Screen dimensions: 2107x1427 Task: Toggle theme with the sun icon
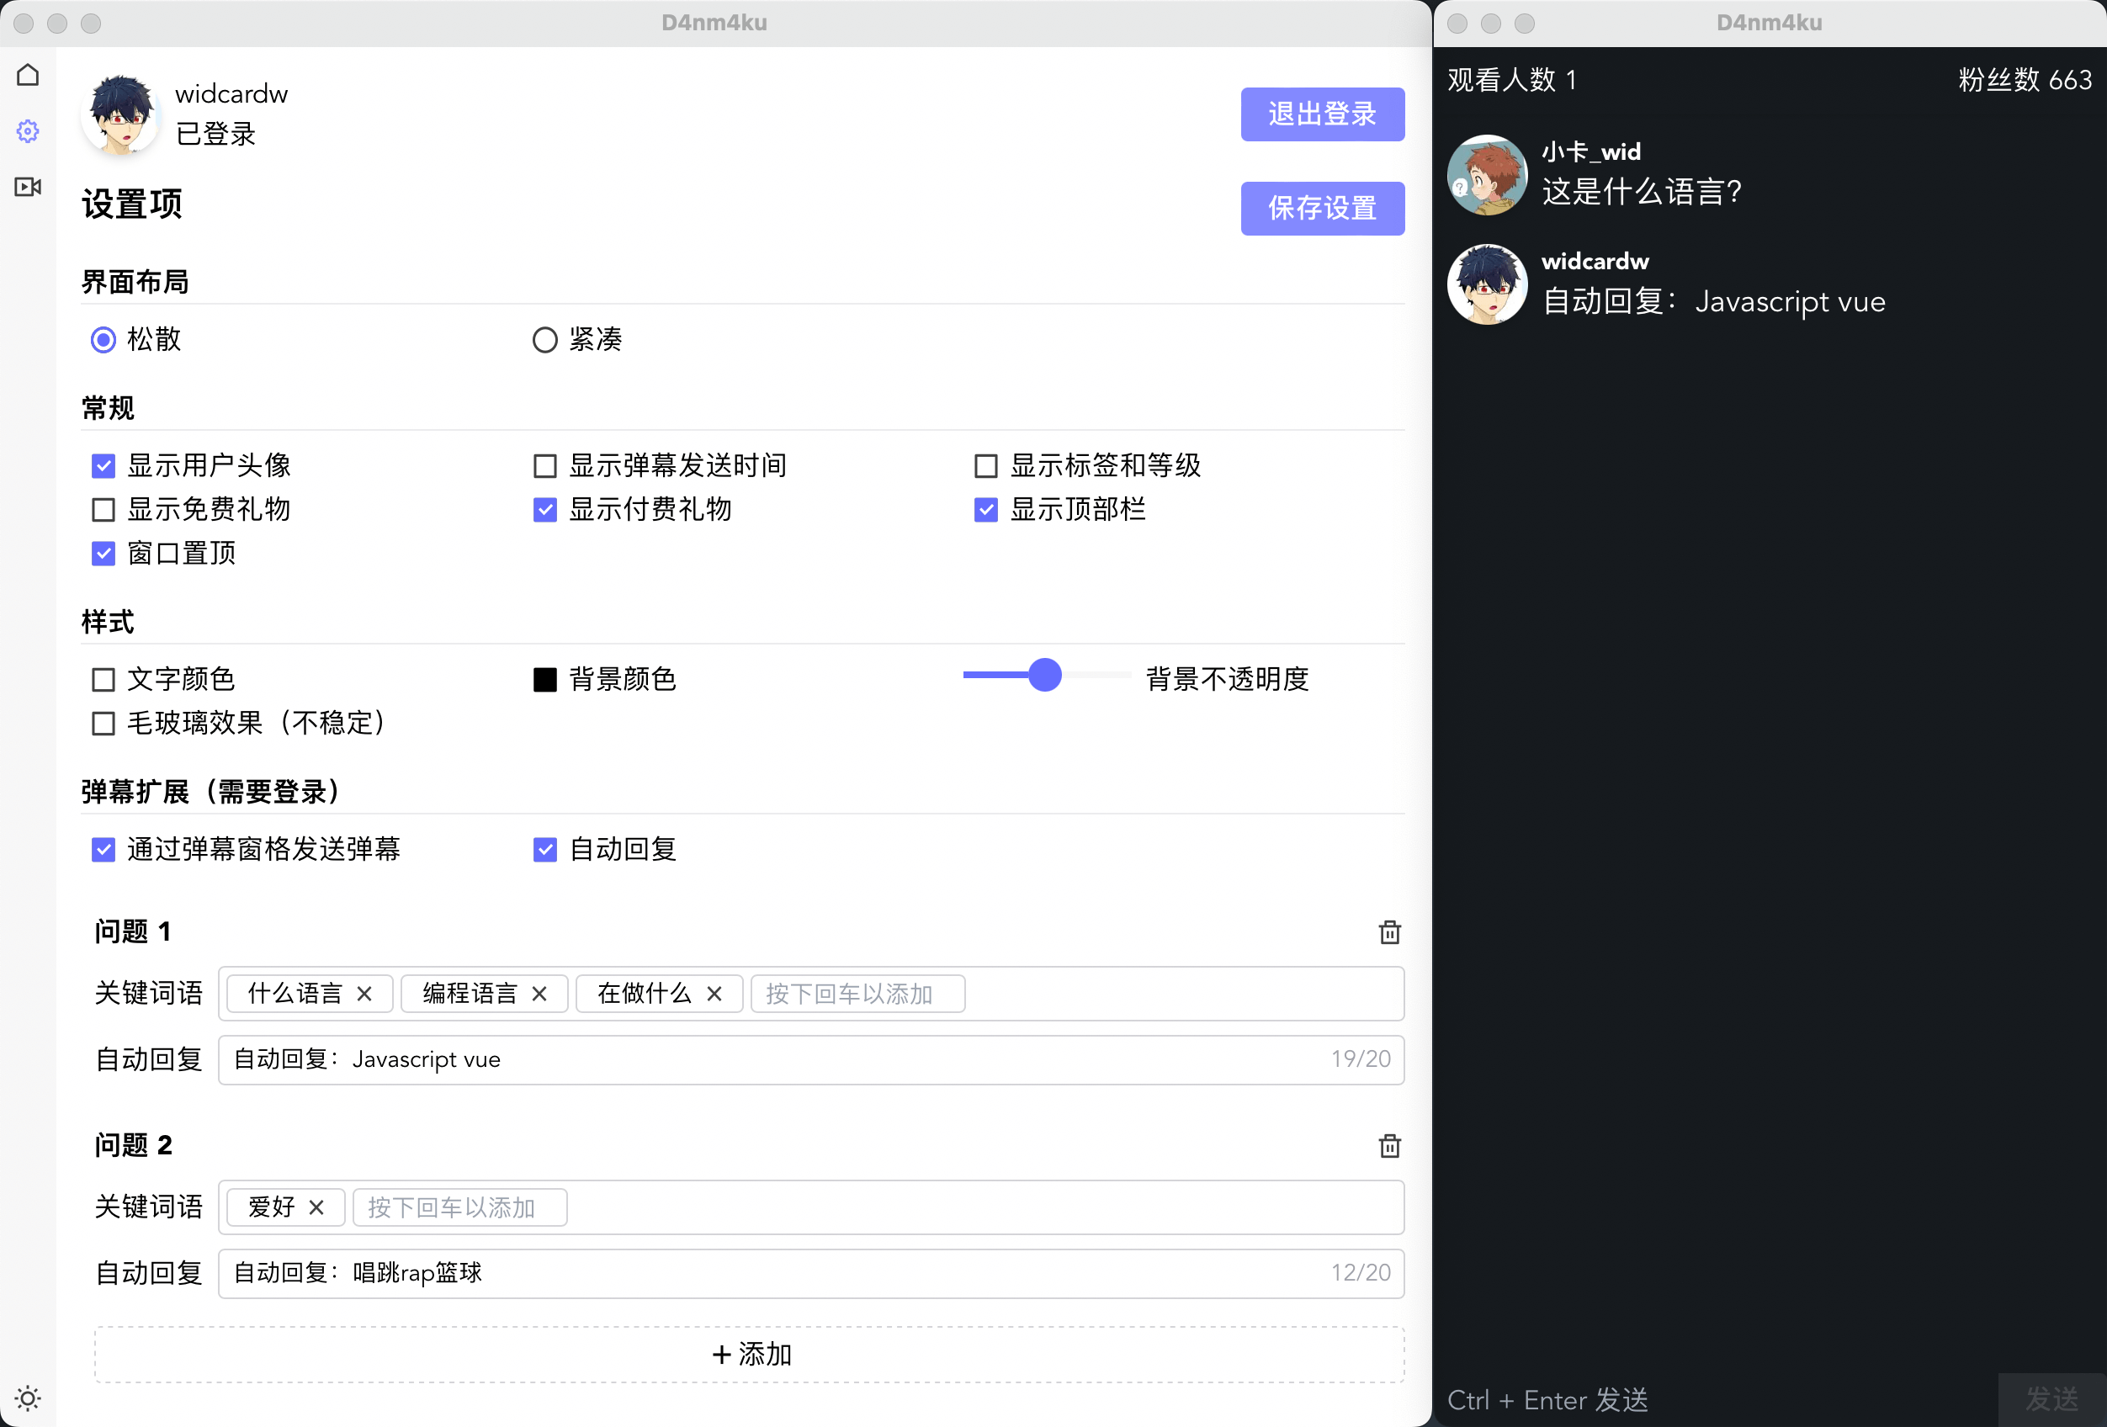click(28, 1398)
